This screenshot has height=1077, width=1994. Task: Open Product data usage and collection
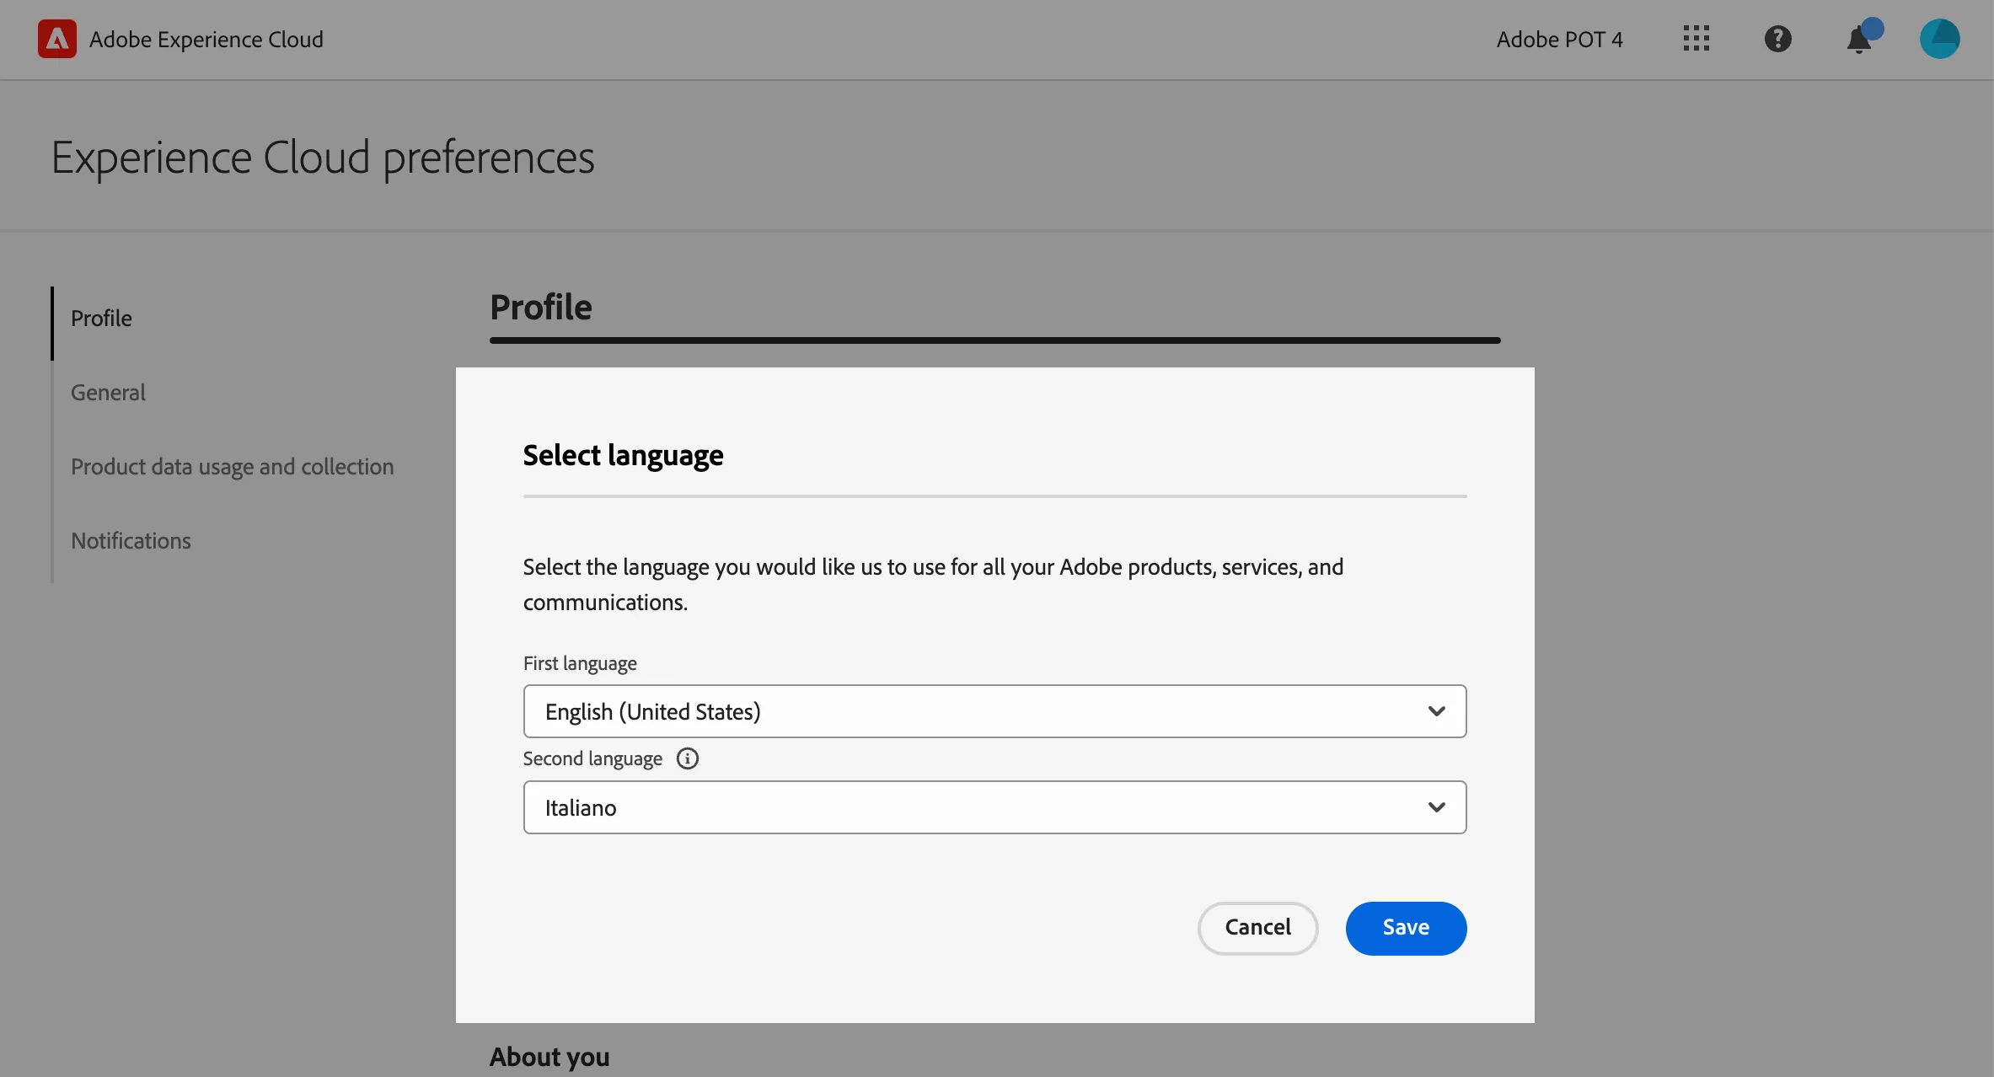click(x=232, y=467)
